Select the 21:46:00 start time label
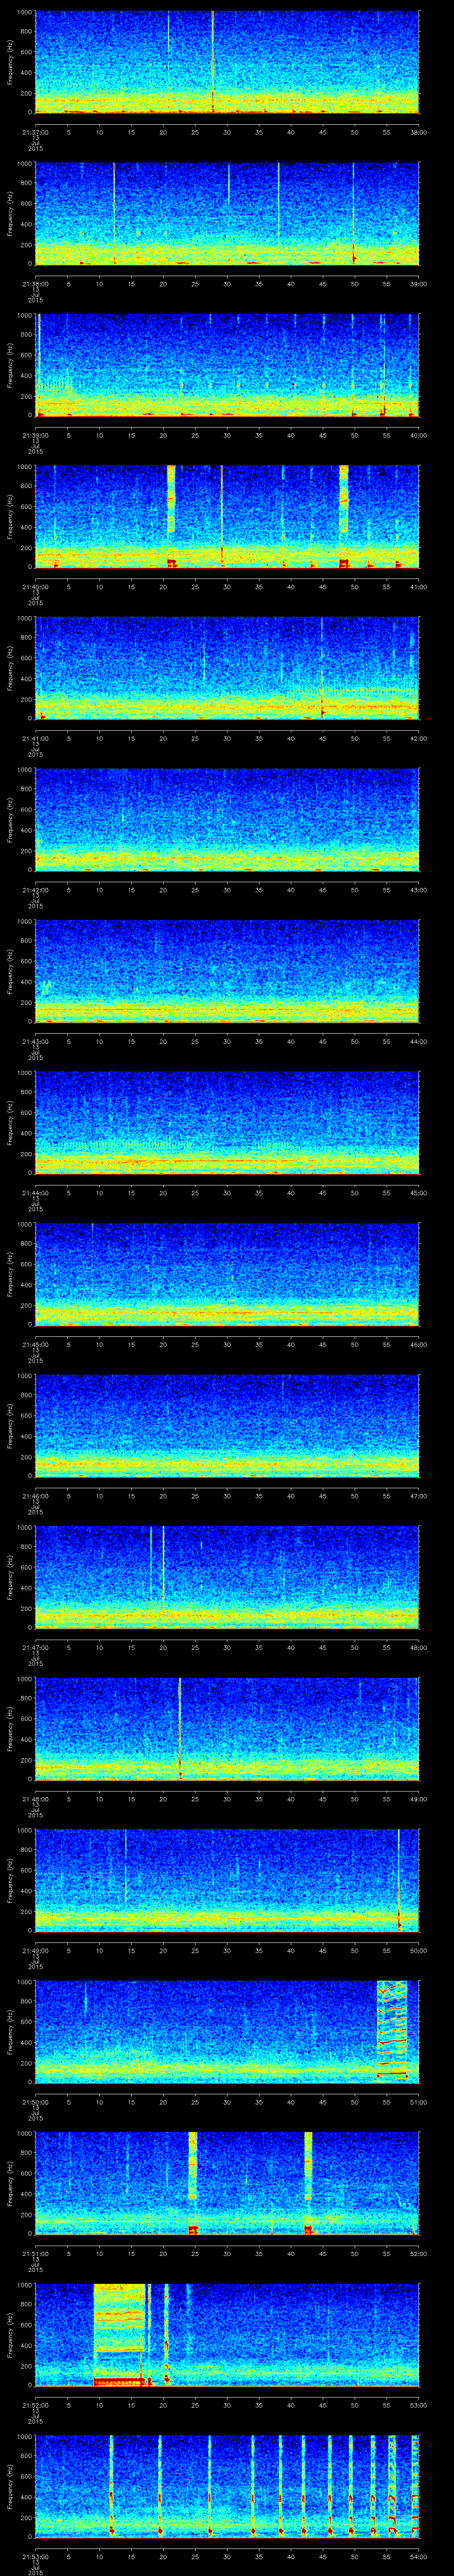454x2576 pixels. tap(35, 1496)
